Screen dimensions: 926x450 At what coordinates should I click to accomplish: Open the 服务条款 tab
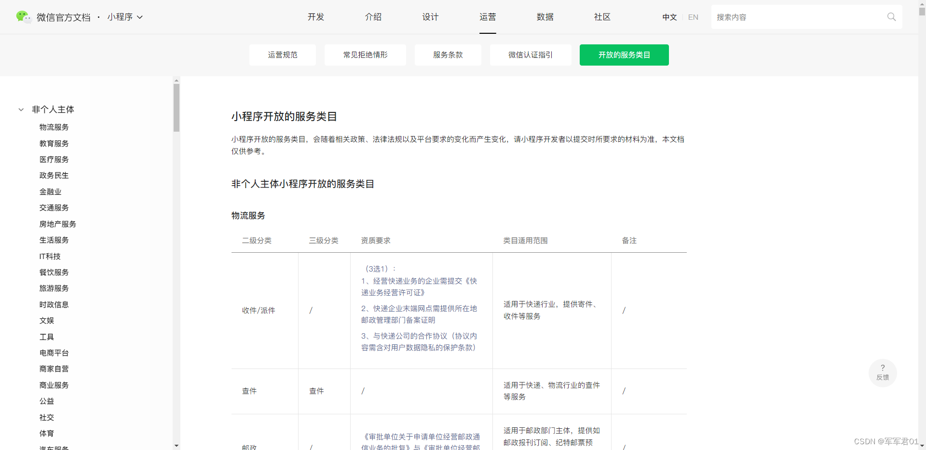(448, 55)
